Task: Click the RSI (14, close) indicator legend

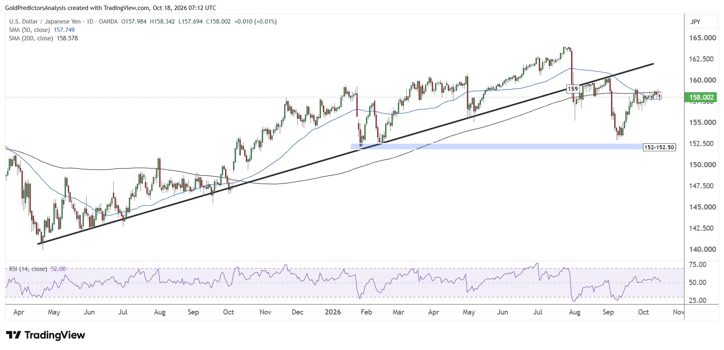Action: tap(28, 269)
